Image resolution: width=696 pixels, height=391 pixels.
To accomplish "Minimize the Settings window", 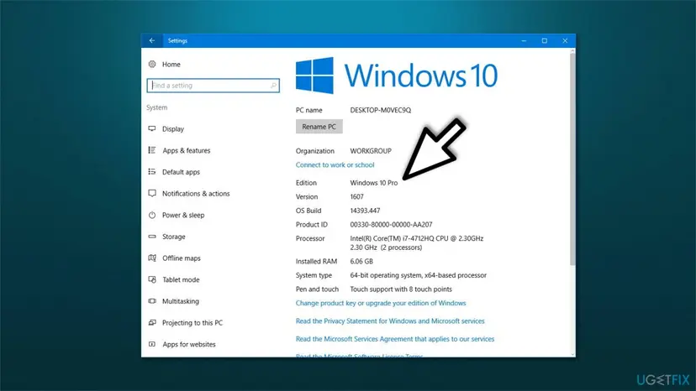I will pos(524,40).
